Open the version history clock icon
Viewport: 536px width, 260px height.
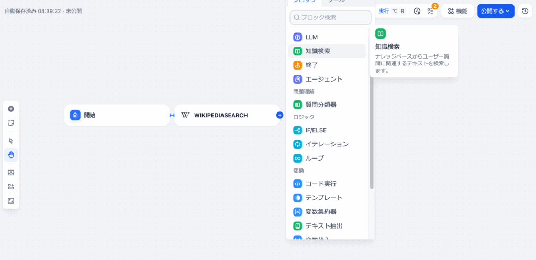(x=525, y=11)
